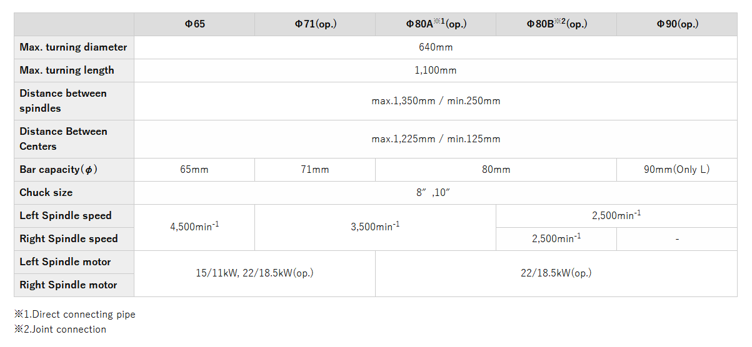Click the 90mm(Only L) cell

(677, 170)
